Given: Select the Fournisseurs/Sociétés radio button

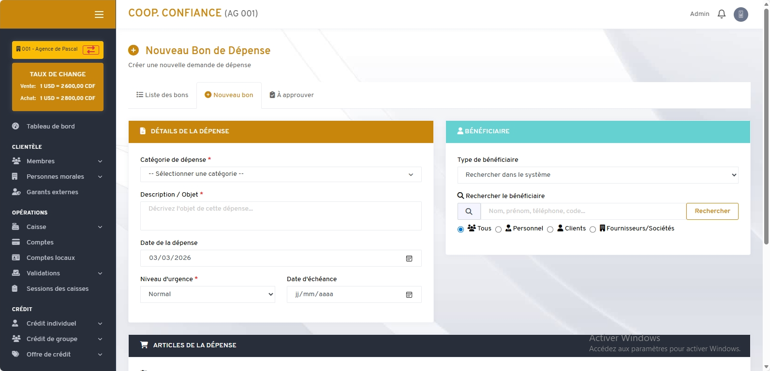Looking at the screenshot, I should 592,229.
